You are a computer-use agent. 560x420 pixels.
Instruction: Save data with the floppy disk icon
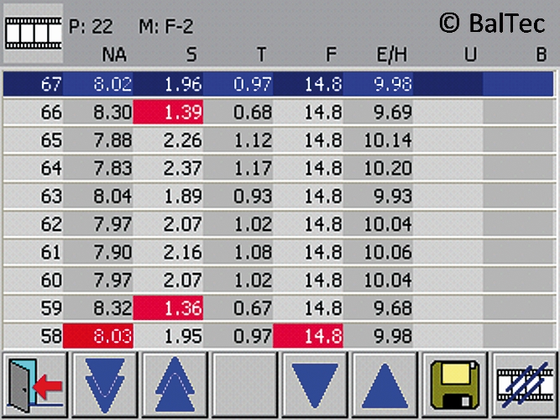454,386
